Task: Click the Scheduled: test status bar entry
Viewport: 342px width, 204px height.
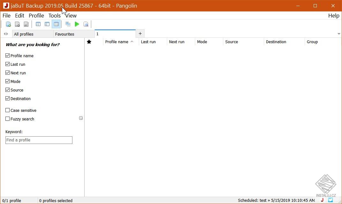Action: pyautogui.click(x=276, y=200)
